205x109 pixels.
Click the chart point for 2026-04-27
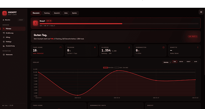[156, 80]
